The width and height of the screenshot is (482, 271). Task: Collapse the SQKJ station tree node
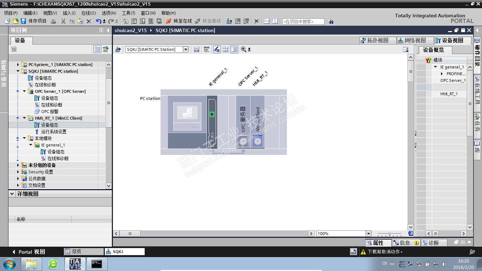pyautogui.click(x=18, y=71)
